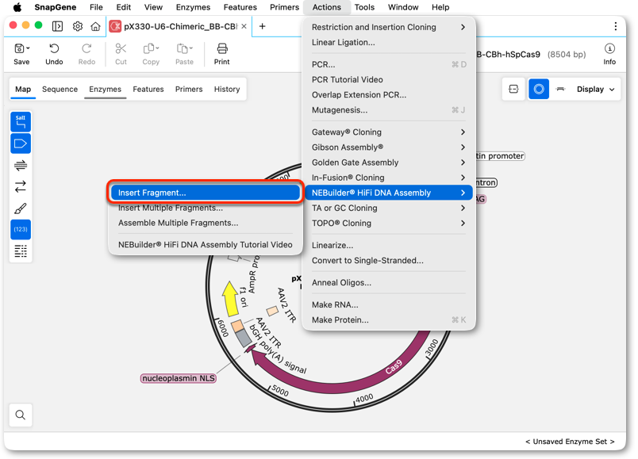Open the settings gear icon
Viewport: 638px width, 459px height.
pyautogui.click(x=77, y=26)
